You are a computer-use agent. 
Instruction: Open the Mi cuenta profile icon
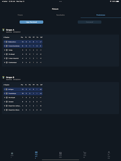coord(109,153)
